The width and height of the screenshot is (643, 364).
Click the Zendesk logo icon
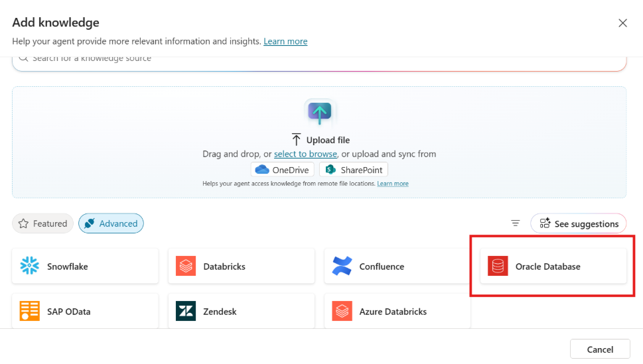click(x=186, y=311)
